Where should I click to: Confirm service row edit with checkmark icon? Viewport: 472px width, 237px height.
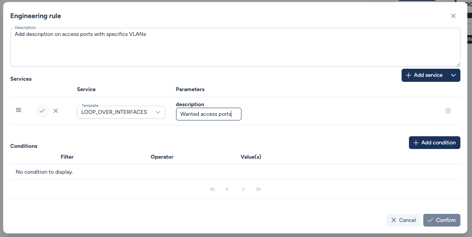click(42, 111)
